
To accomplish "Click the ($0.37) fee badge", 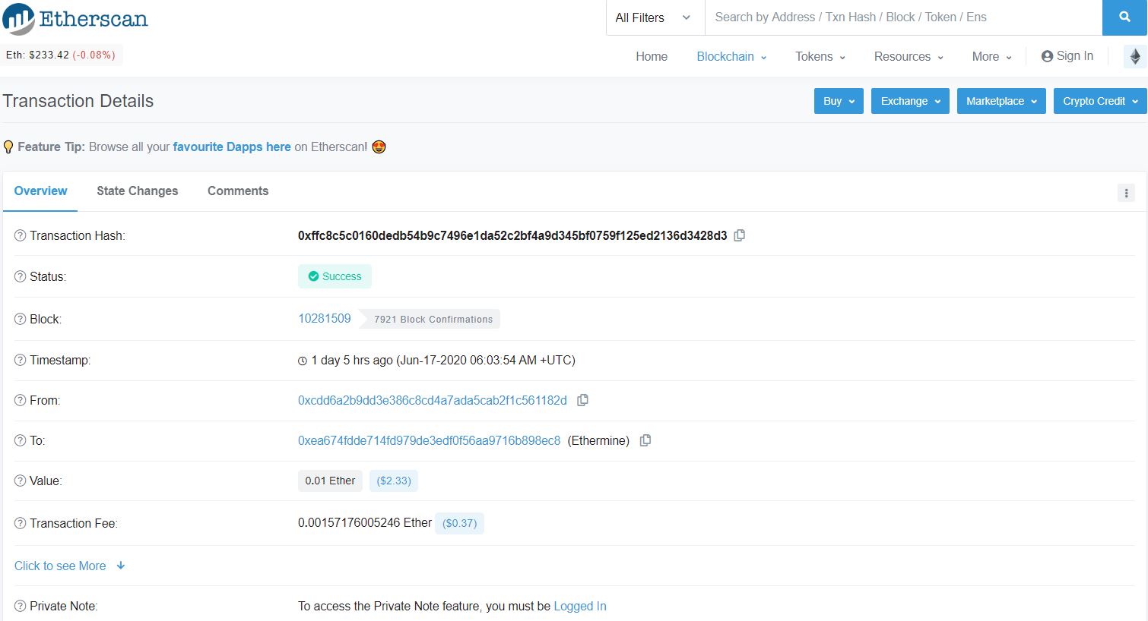I will (x=460, y=523).
